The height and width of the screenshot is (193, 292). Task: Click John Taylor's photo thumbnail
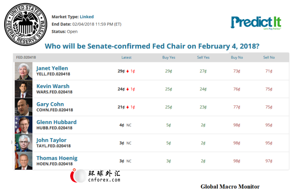pos(24,143)
